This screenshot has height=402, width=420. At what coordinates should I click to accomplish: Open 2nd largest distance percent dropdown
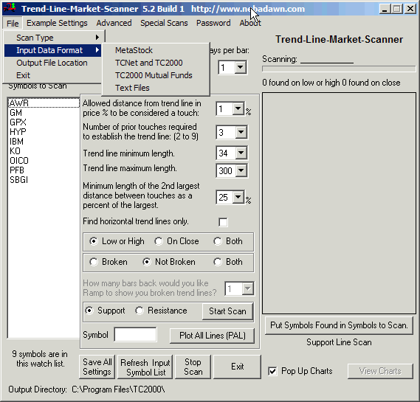[x=238, y=197]
